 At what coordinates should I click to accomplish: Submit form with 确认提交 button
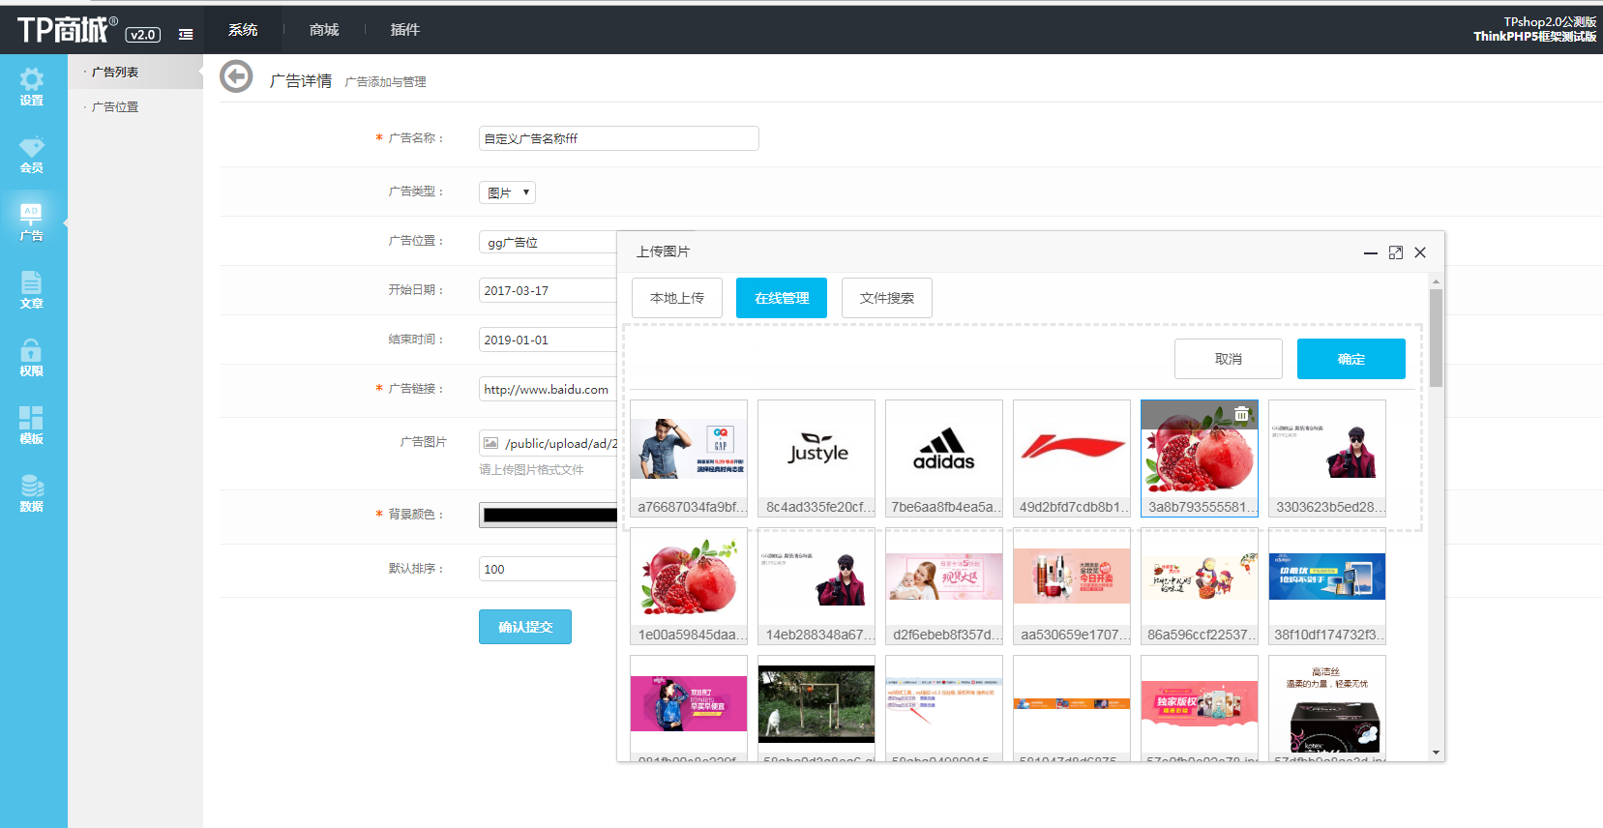[525, 627]
